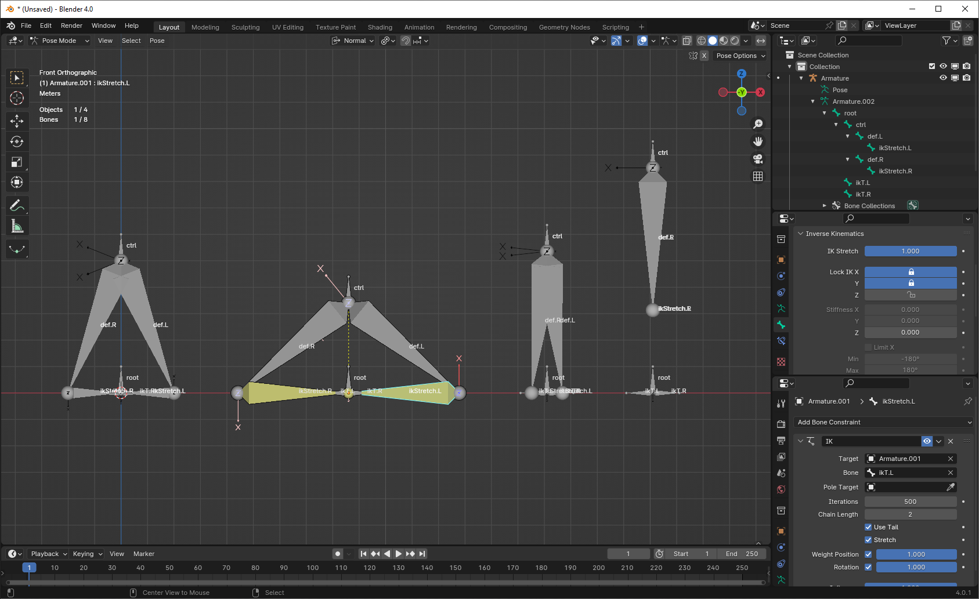Screen dimensions: 979x599
Task: Switch to Animation workspace tab
Action: 419,27
